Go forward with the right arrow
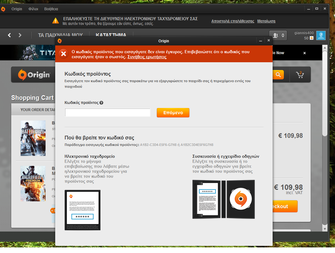This screenshot has height=253, width=335. point(20,35)
